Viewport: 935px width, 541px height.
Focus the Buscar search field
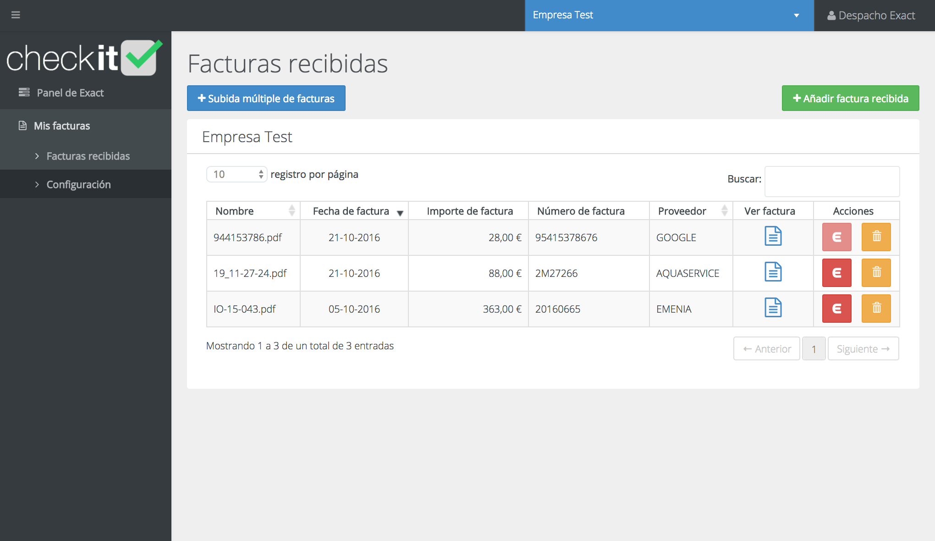click(831, 181)
